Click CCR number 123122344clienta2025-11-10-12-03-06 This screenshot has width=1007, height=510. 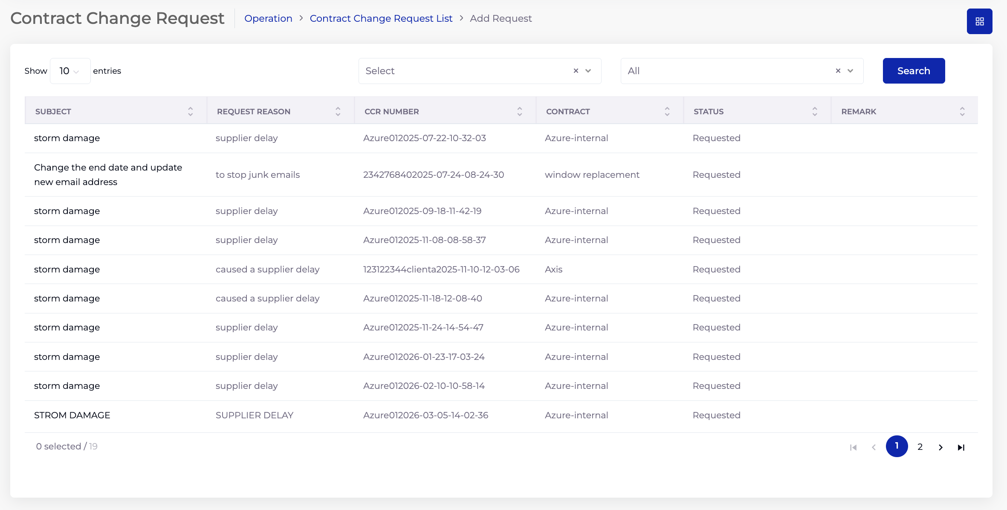441,269
